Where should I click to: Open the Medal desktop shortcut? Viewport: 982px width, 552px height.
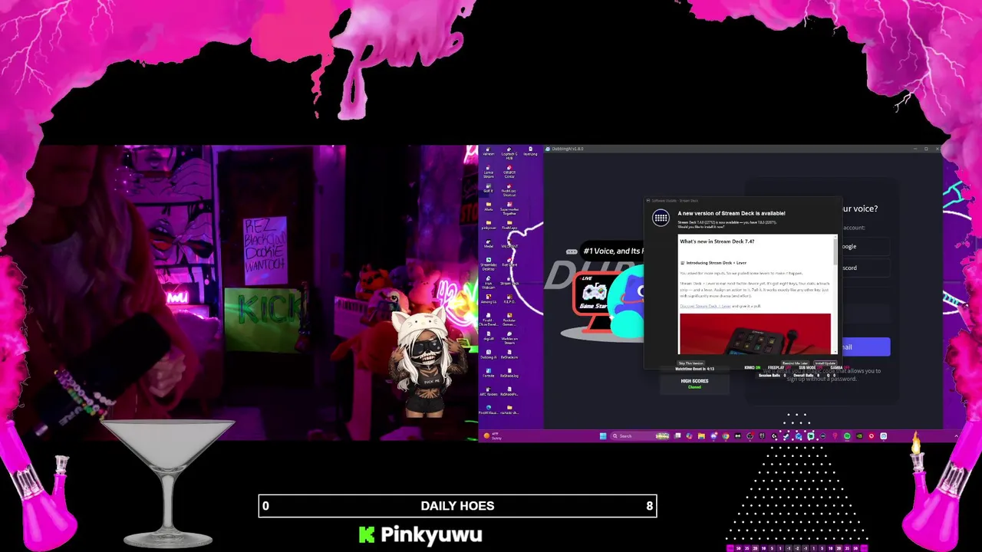[488, 243]
